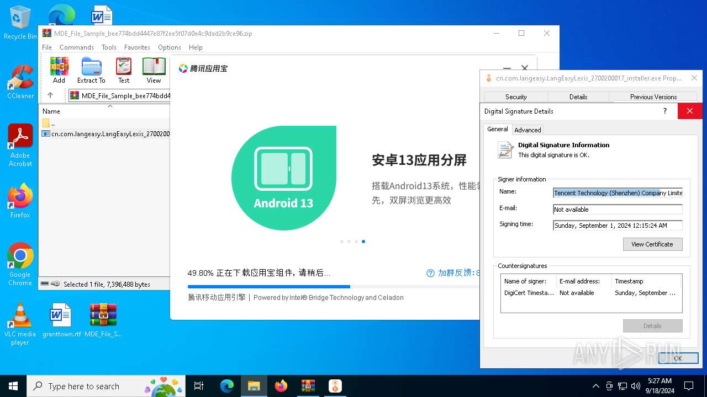Click the Name column header
Viewport: 707px width, 397px height.
click(105, 111)
